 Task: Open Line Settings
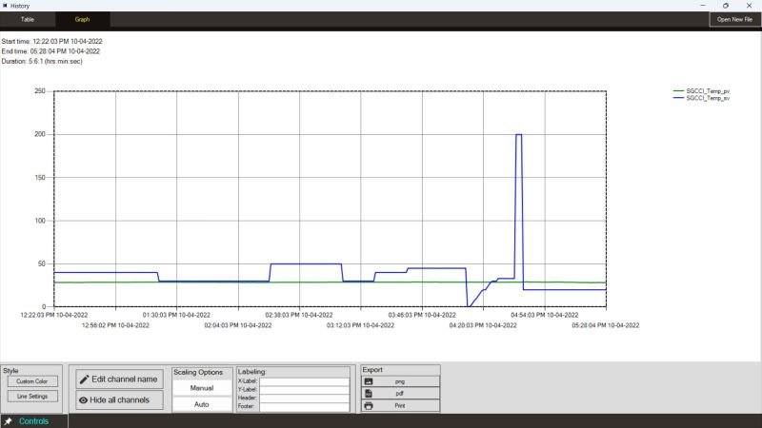click(x=32, y=397)
